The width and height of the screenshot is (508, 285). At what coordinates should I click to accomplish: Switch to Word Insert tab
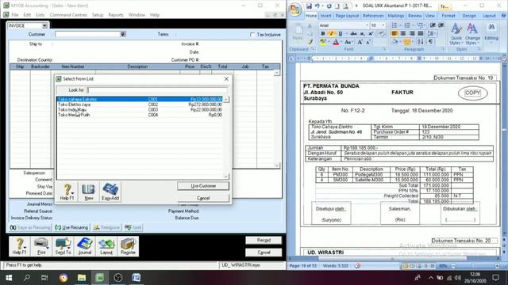coord(326,16)
